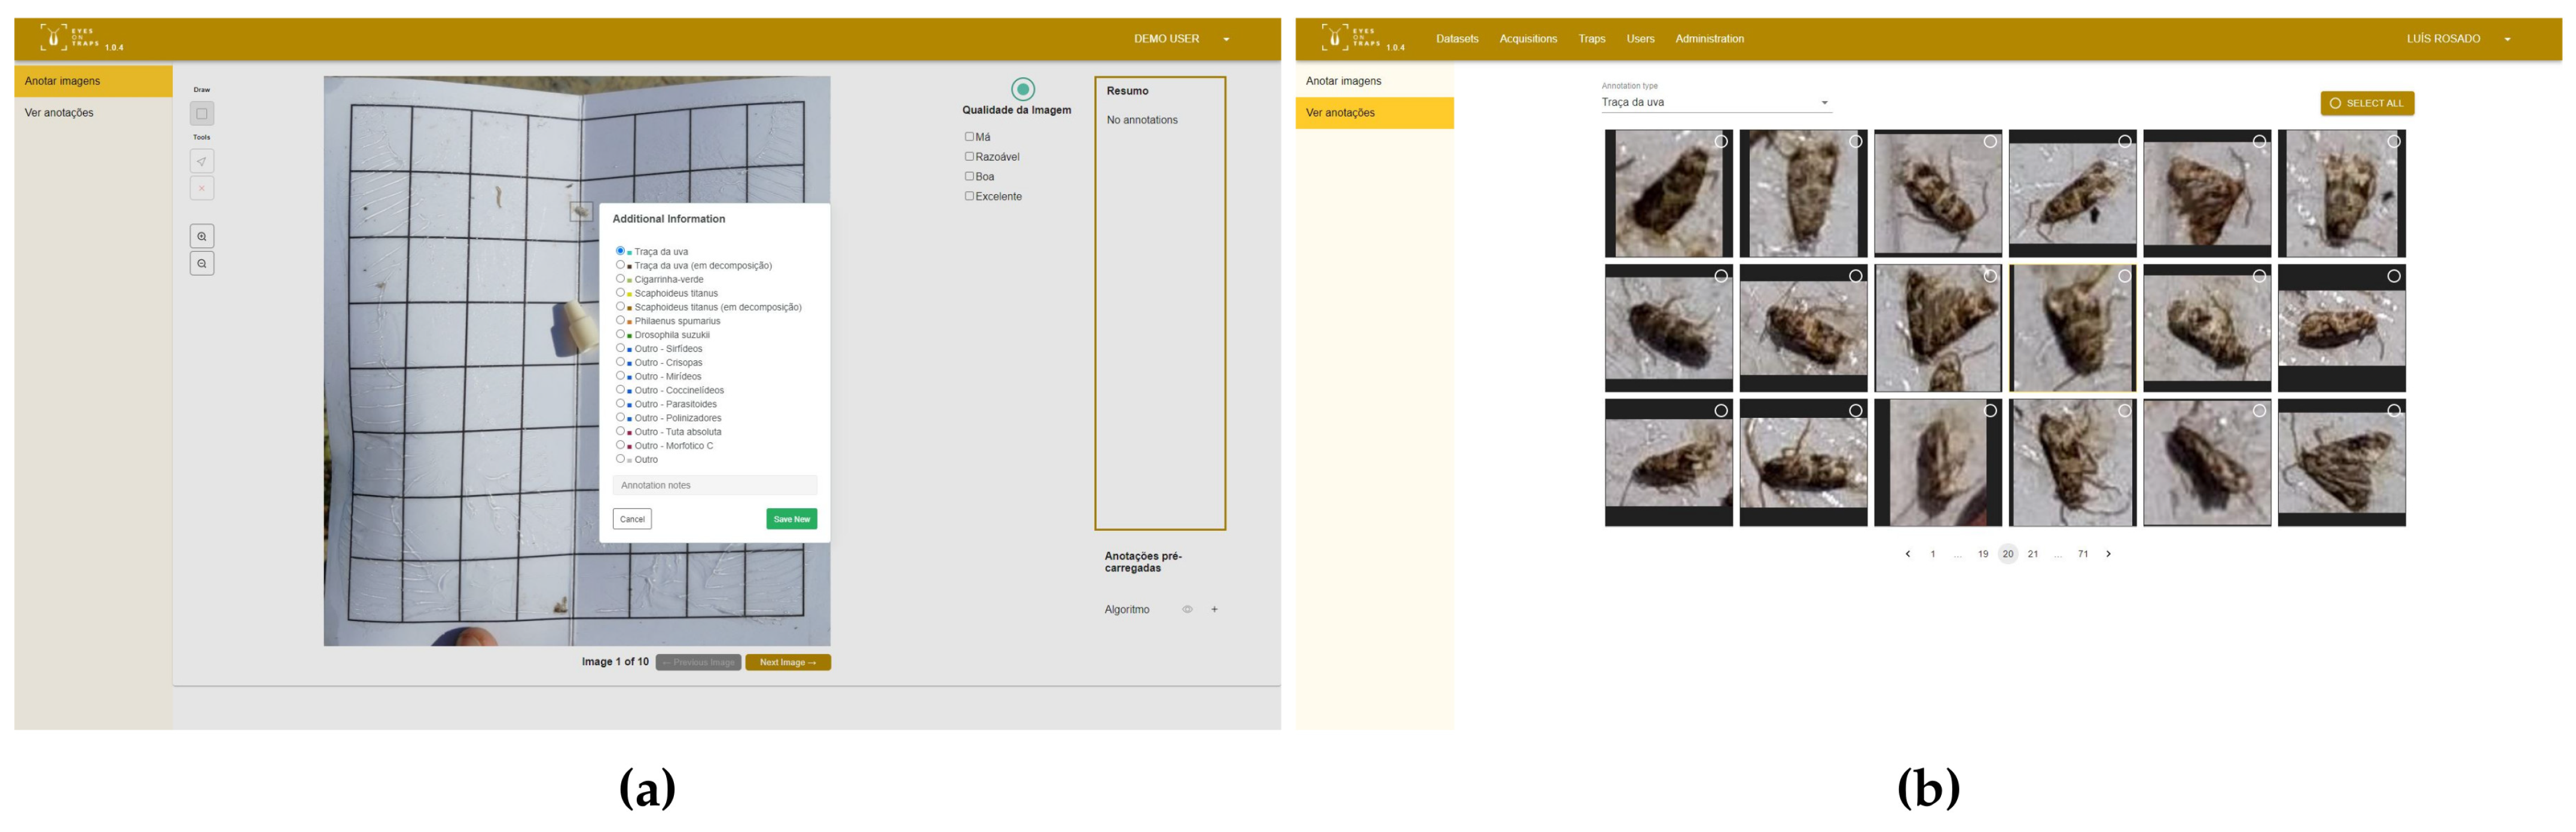Open the Annotation type dropdown
Viewport: 2576px width, 832px height.
(1716, 102)
